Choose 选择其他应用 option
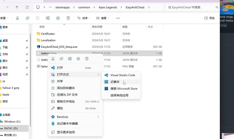 [121, 95]
